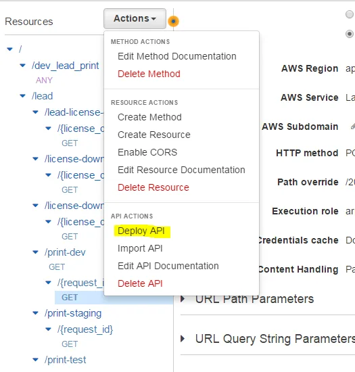Expand the URL Path Parameters section
The image size is (355, 372).
(183, 299)
